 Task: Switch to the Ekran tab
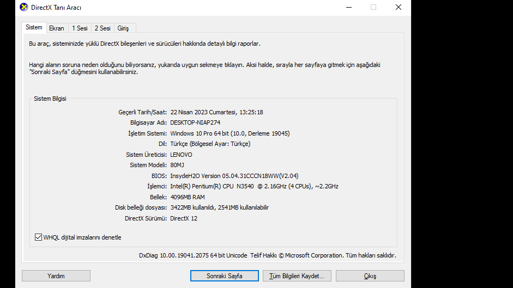coord(57,28)
